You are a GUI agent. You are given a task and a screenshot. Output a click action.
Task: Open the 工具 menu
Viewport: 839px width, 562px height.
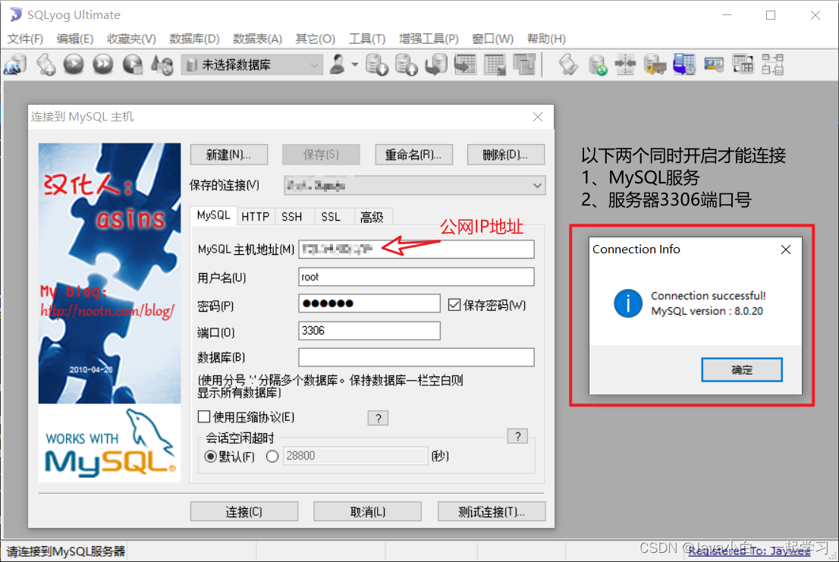(x=366, y=38)
